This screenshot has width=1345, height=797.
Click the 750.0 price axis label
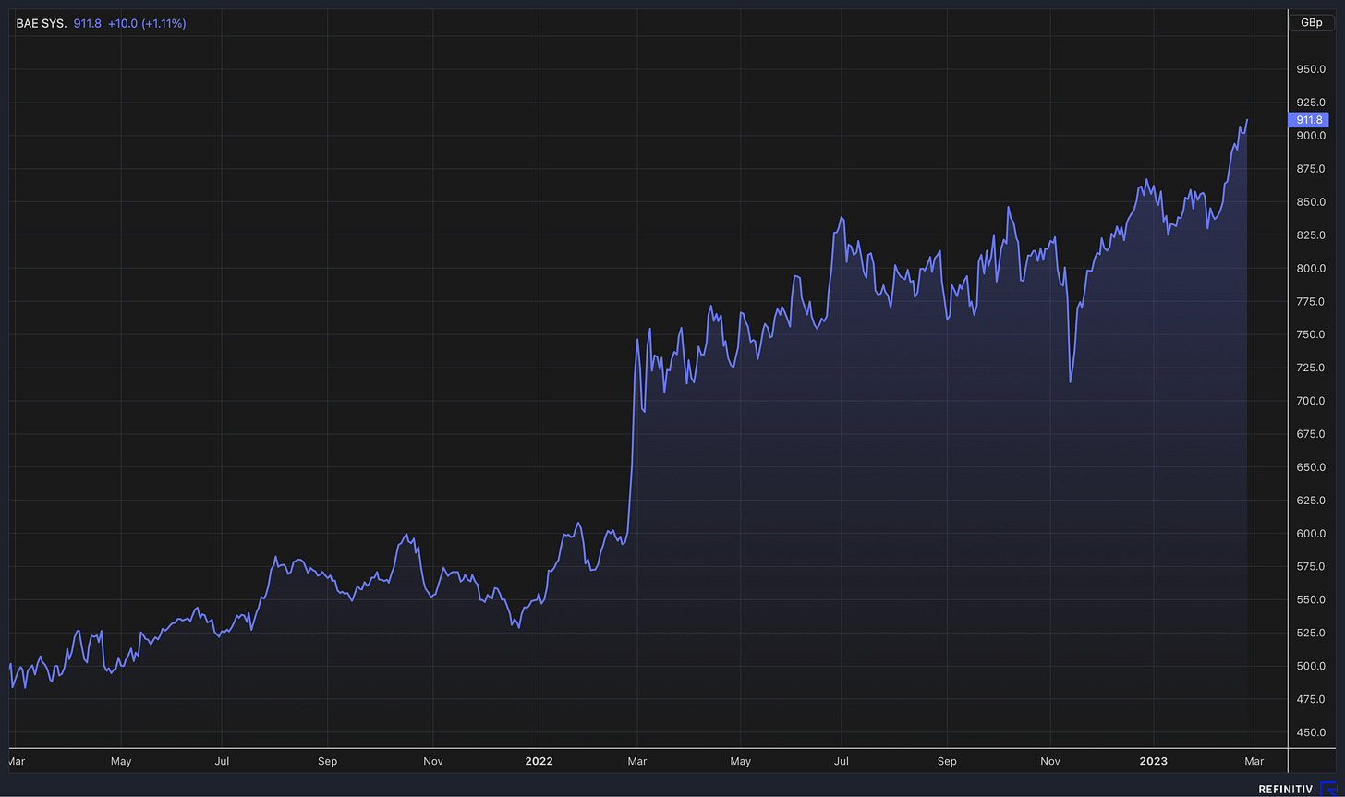pos(1311,335)
